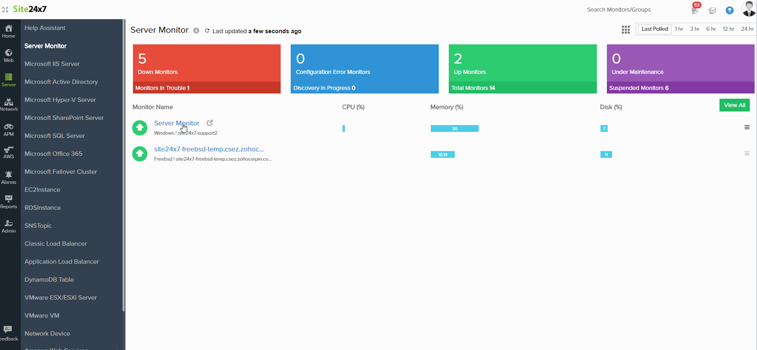
Task: Select VMware ESX/ESXi Server menu item
Action: [x=61, y=298]
